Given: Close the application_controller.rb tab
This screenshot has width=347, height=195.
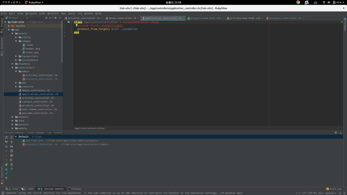Looking at the screenshot, I should [183, 18].
